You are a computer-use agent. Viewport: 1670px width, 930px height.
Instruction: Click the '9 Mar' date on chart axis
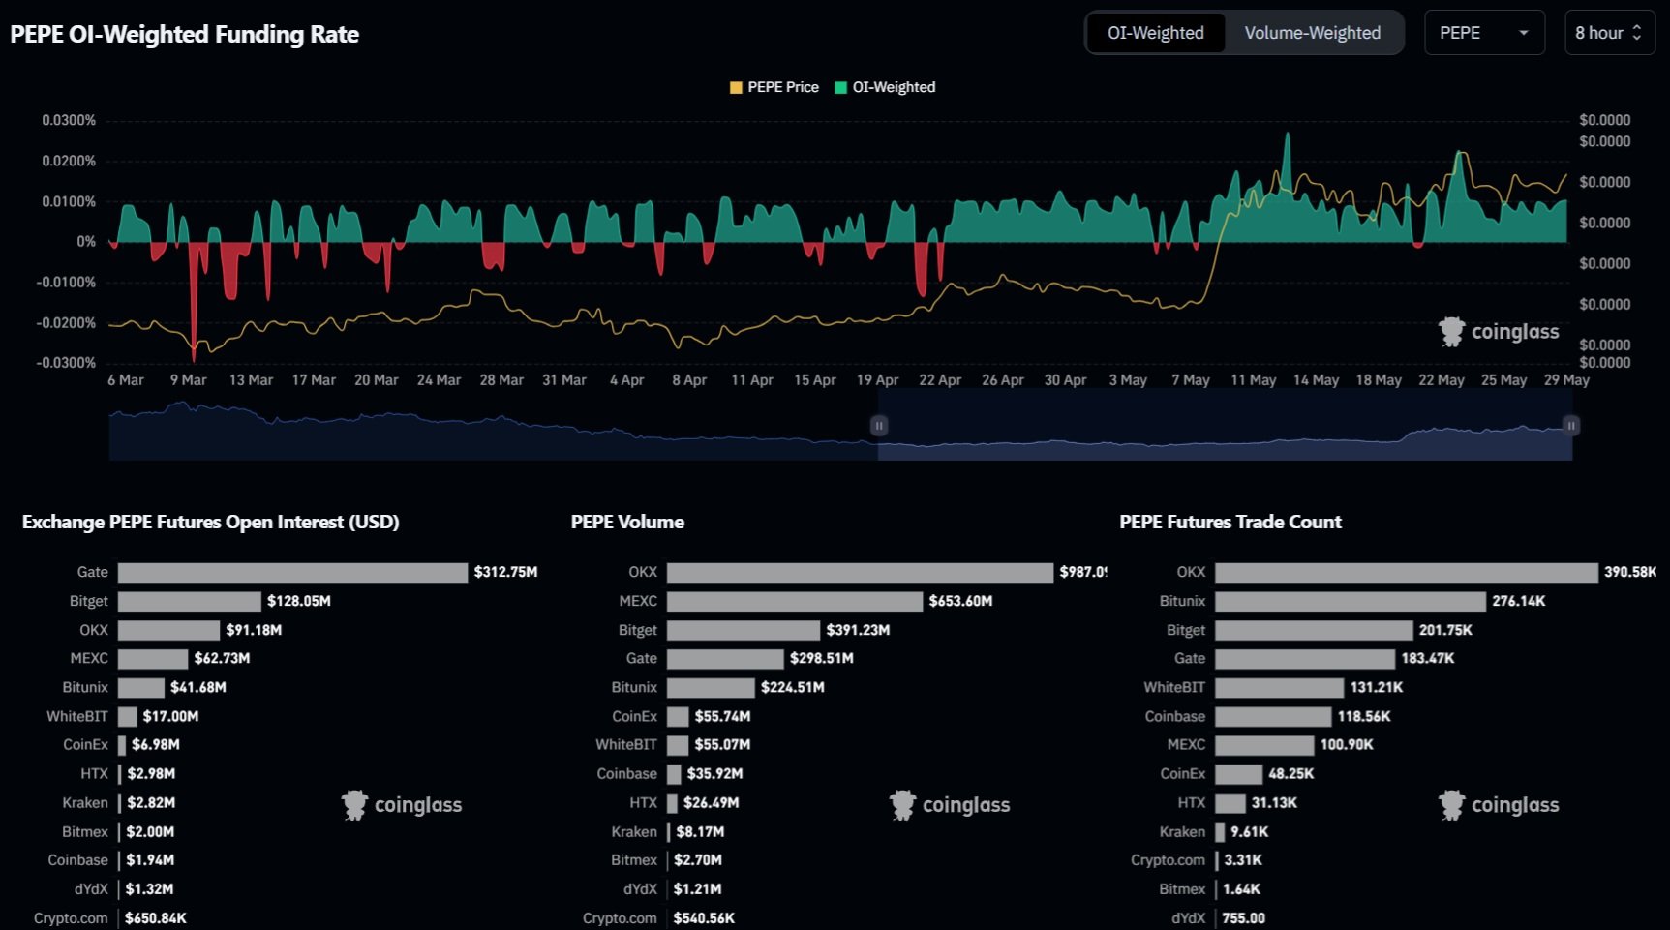[x=189, y=380]
